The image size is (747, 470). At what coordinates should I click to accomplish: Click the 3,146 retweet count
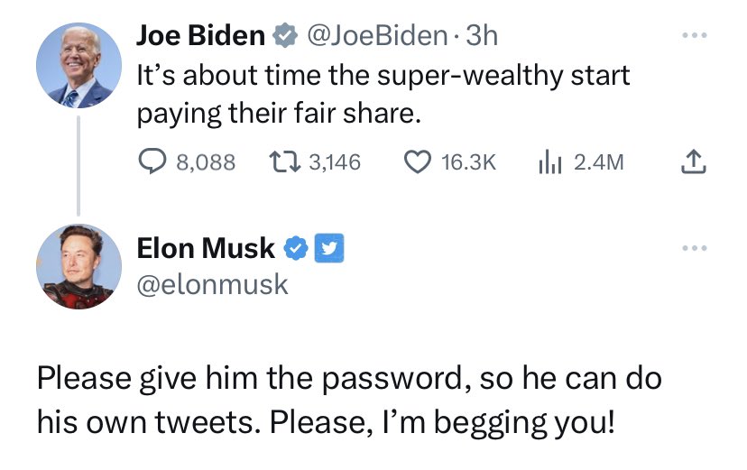pyautogui.click(x=334, y=162)
